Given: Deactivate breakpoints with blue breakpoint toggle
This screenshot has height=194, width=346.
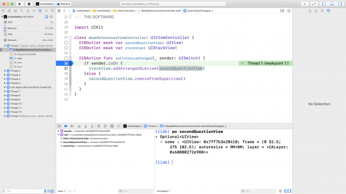Looking at the screenshot, I should coord(66,126).
